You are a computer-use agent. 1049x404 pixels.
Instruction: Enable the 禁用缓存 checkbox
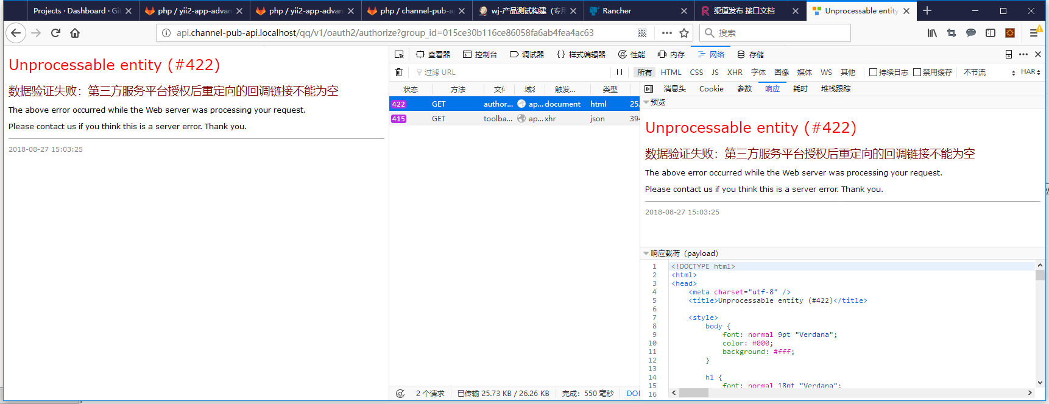(x=917, y=72)
